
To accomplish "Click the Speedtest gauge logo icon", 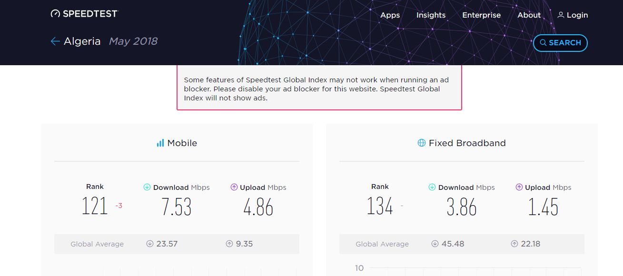I will [56, 14].
